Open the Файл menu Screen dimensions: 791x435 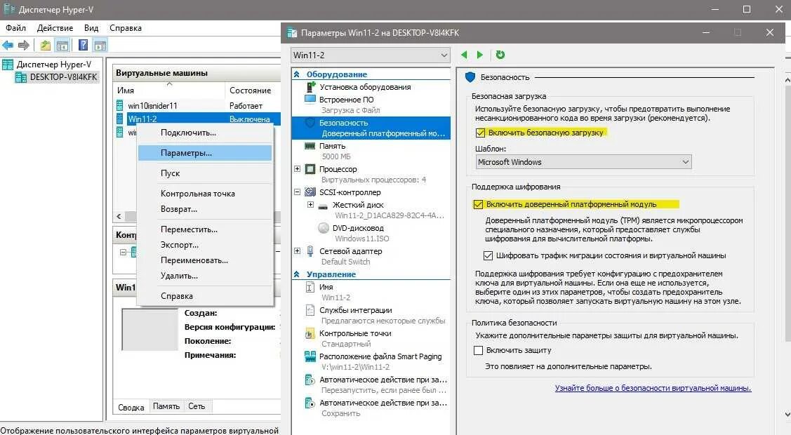[x=15, y=28]
